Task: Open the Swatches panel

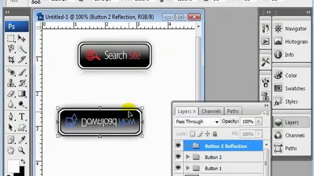Action: pos(291,88)
